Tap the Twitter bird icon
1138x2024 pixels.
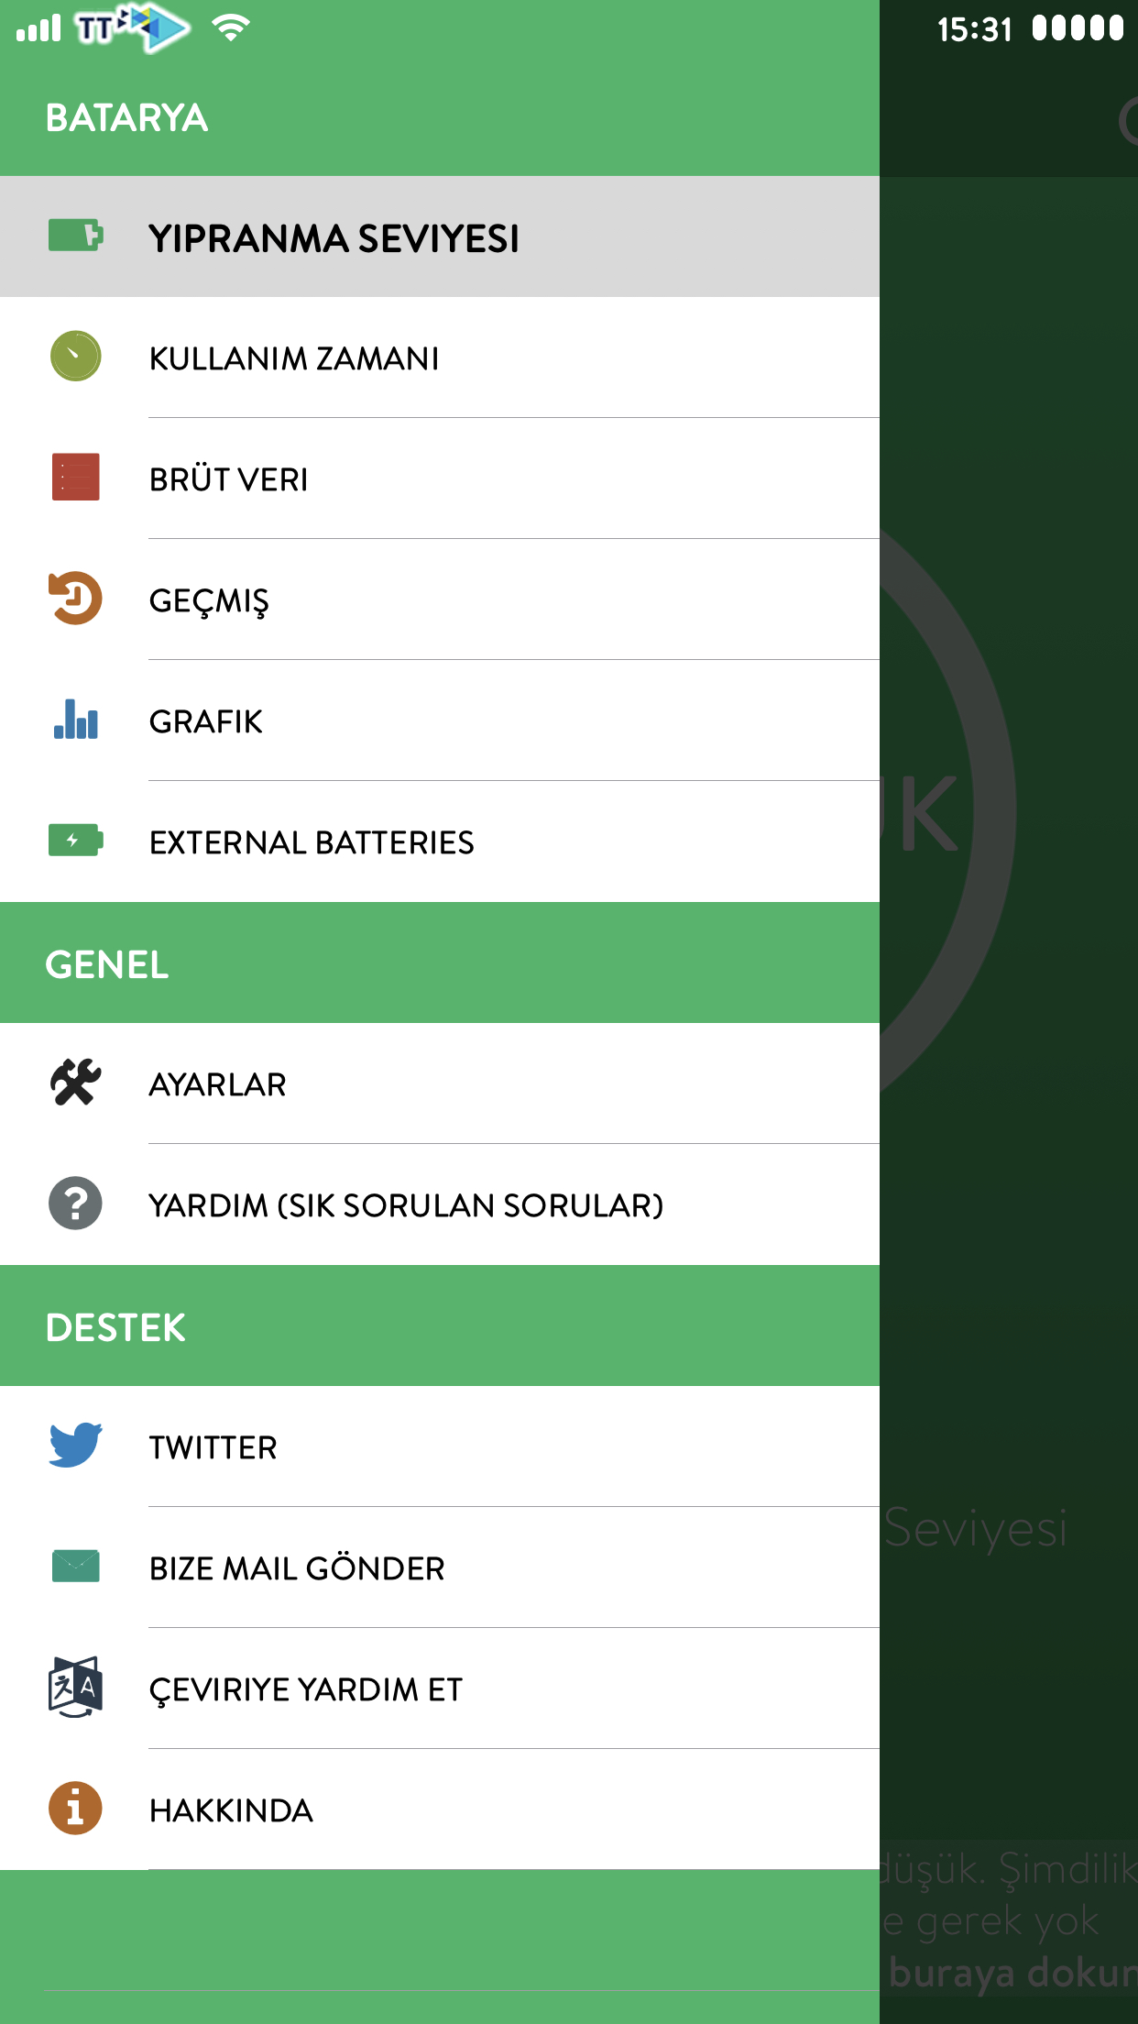(75, 1445)
